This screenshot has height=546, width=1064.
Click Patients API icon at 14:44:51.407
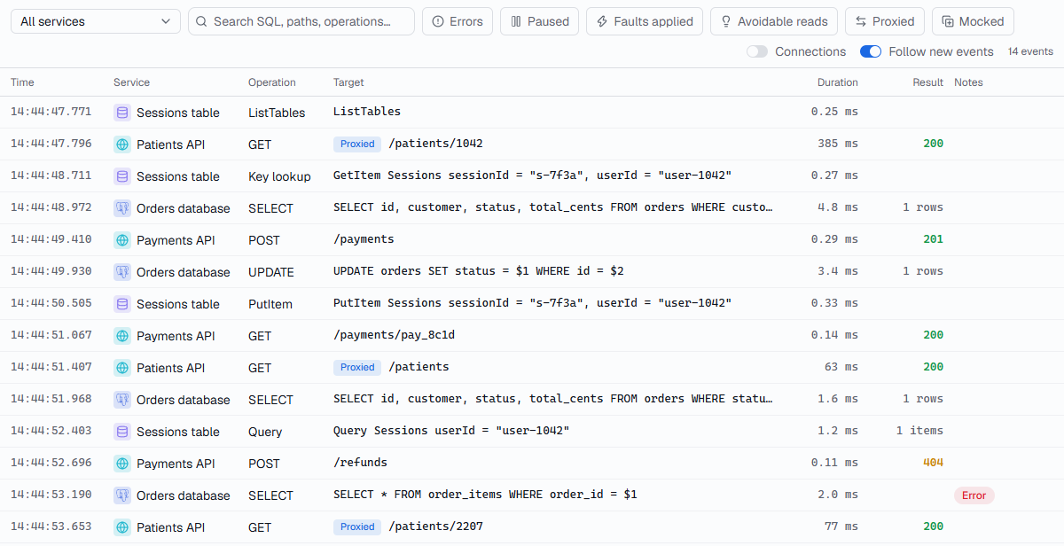tap(122, 368)
